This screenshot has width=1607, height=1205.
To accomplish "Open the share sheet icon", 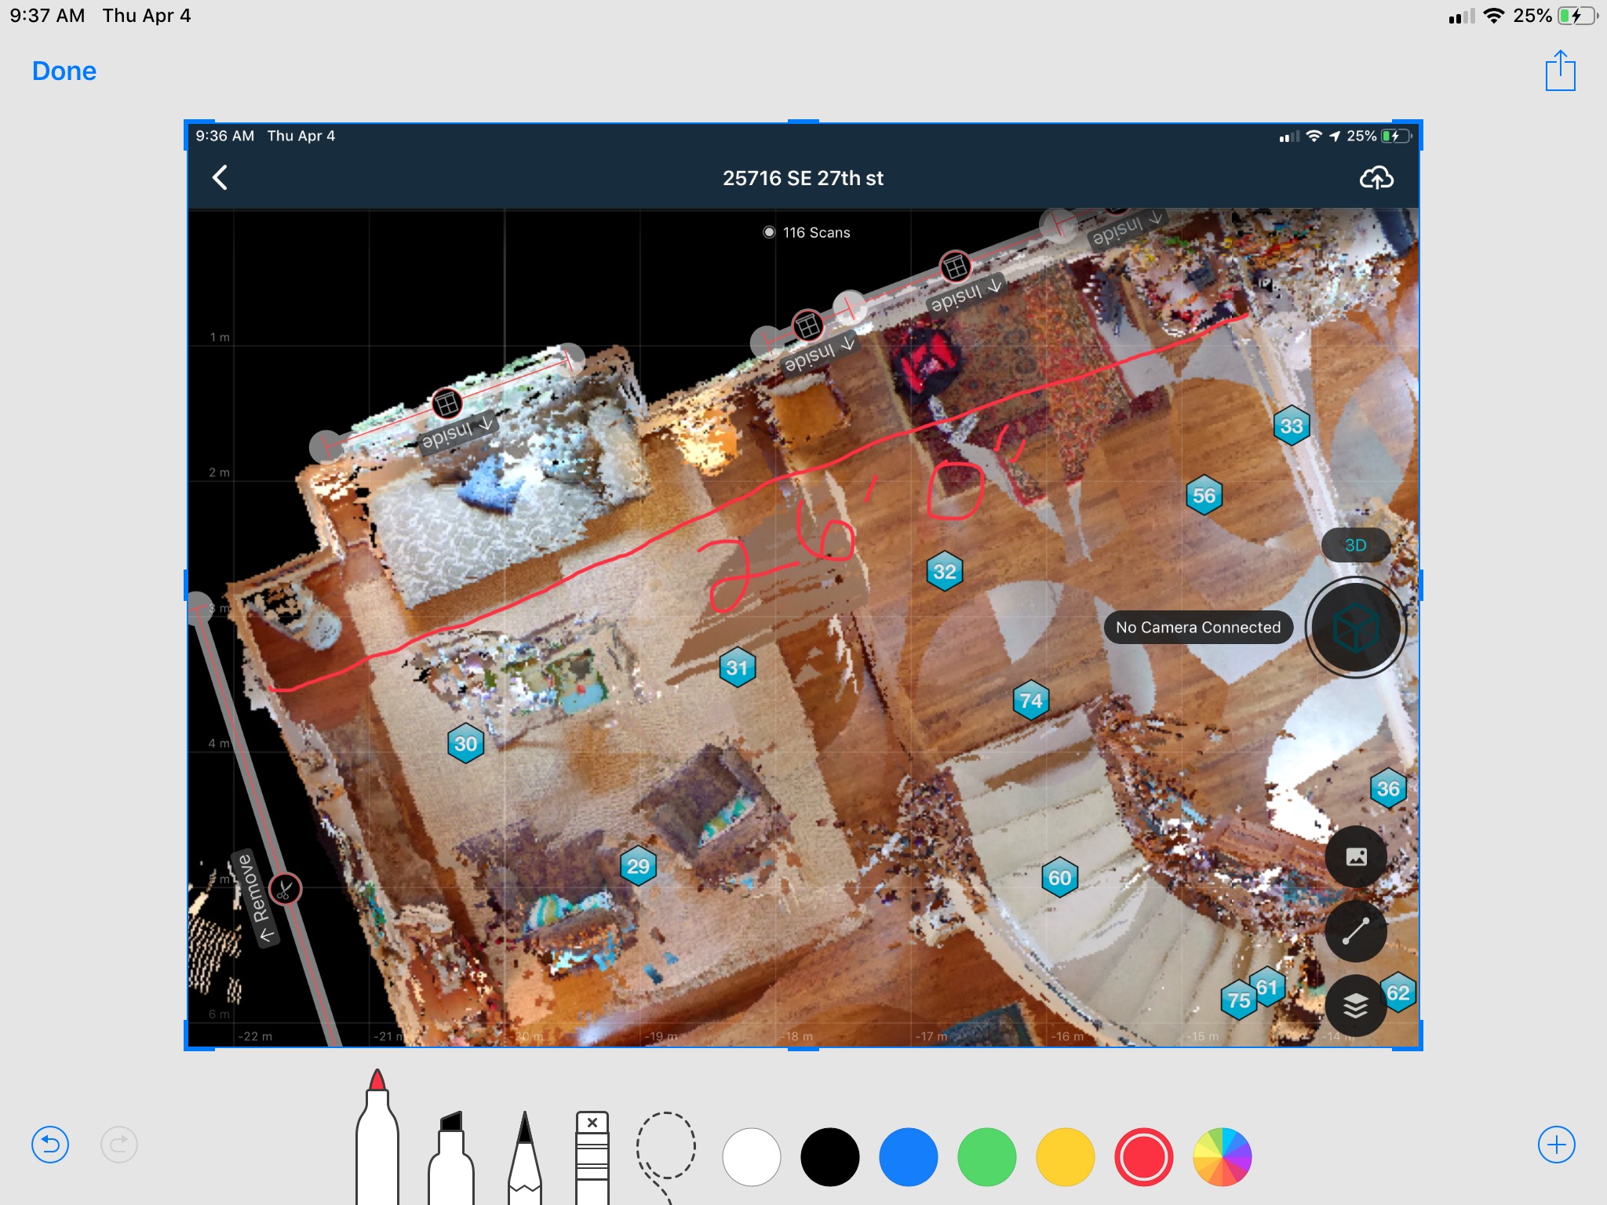I will pyautogui.click(x=1560, y=71).
